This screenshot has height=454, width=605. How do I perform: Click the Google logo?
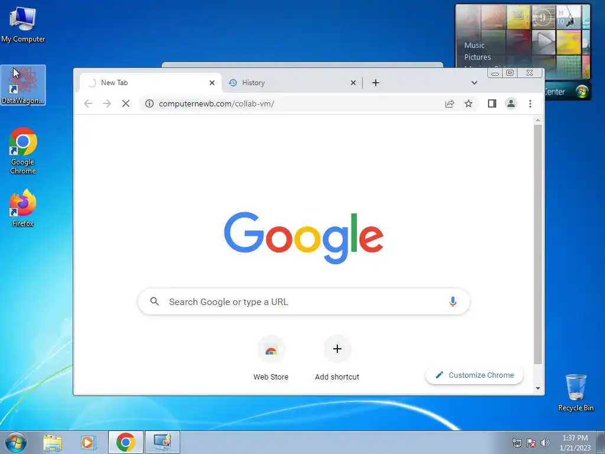point(304,238)
